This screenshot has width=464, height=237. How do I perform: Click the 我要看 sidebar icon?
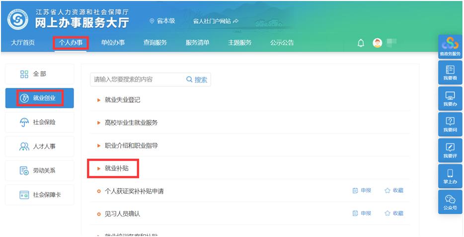click(450, 73)
